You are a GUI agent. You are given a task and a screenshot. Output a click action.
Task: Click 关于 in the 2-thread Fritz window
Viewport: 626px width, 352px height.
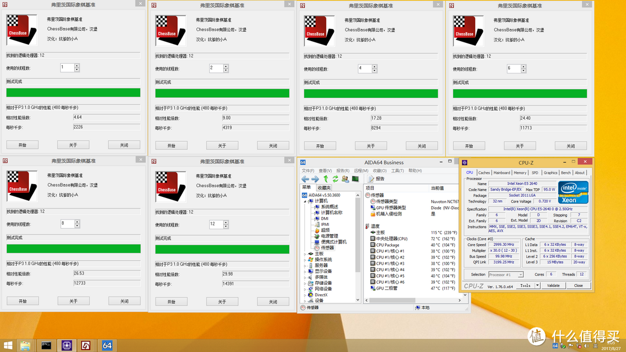click(x=222, y=145)
